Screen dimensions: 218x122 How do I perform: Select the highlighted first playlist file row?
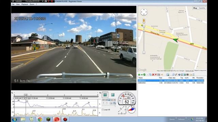171,80
